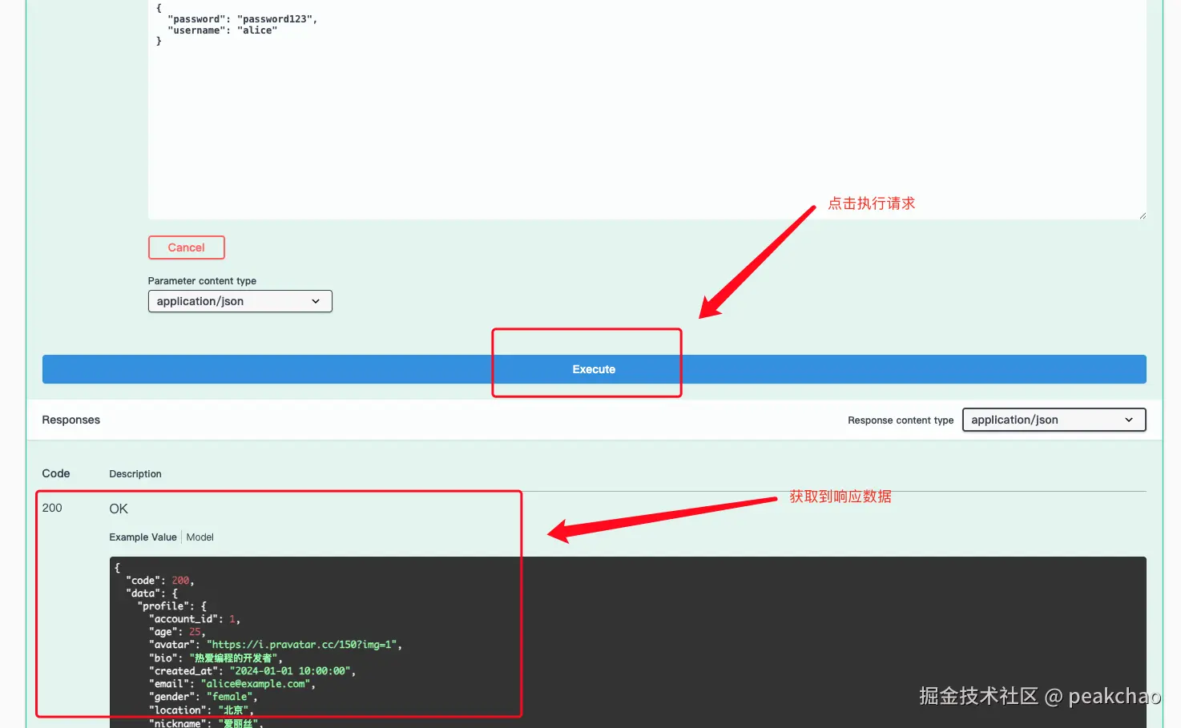Click the email value alice@example.com
Viewport: 1181px width, 728px height.
tap(257, 684)
